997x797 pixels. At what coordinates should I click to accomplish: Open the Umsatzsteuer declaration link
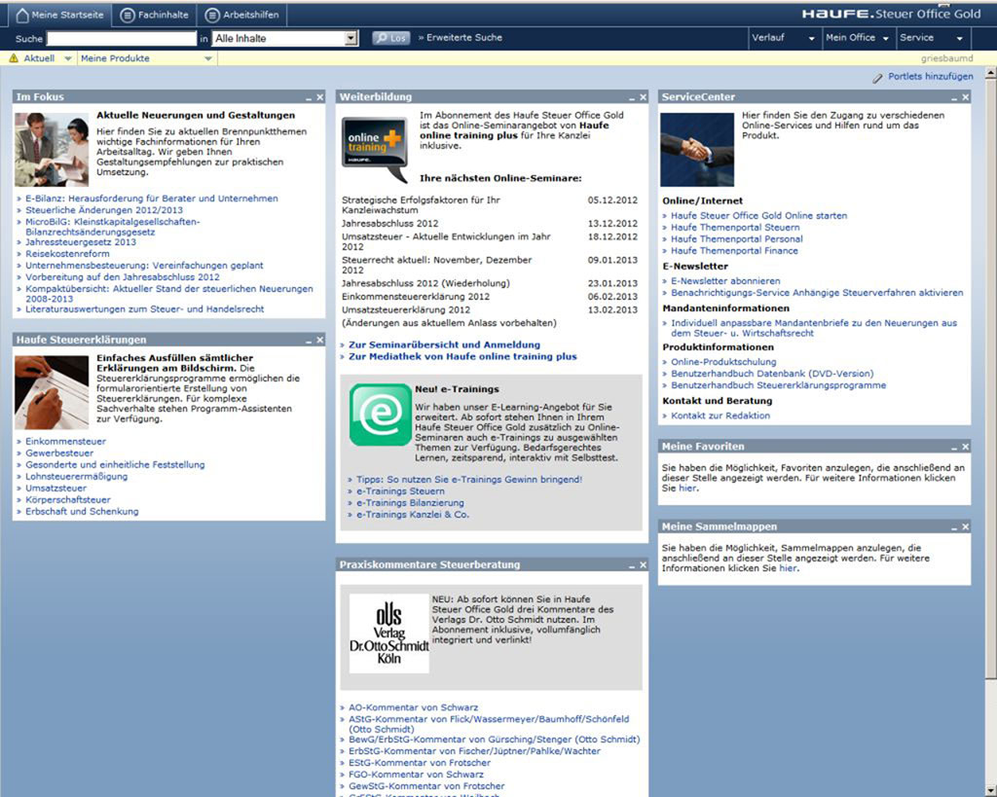pyautogui.click(x=55, y=489)
